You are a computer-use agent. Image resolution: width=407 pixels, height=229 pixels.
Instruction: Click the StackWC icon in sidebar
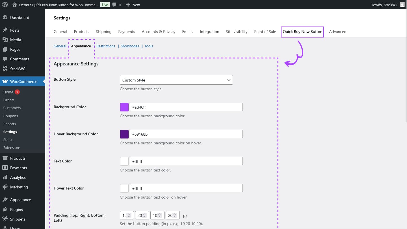pos(5,69)
